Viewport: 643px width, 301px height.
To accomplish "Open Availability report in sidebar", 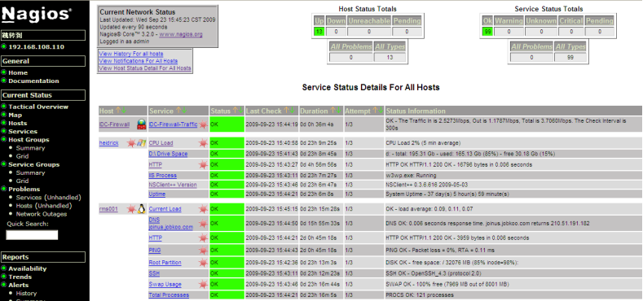I will pyautogui.click(x=28, y=268).
